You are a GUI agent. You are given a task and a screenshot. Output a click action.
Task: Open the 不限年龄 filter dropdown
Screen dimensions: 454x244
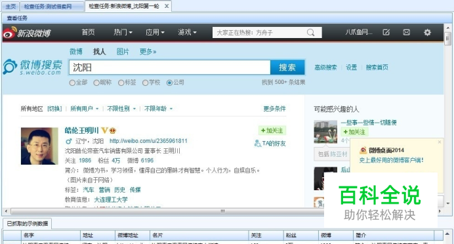(158, 109)
